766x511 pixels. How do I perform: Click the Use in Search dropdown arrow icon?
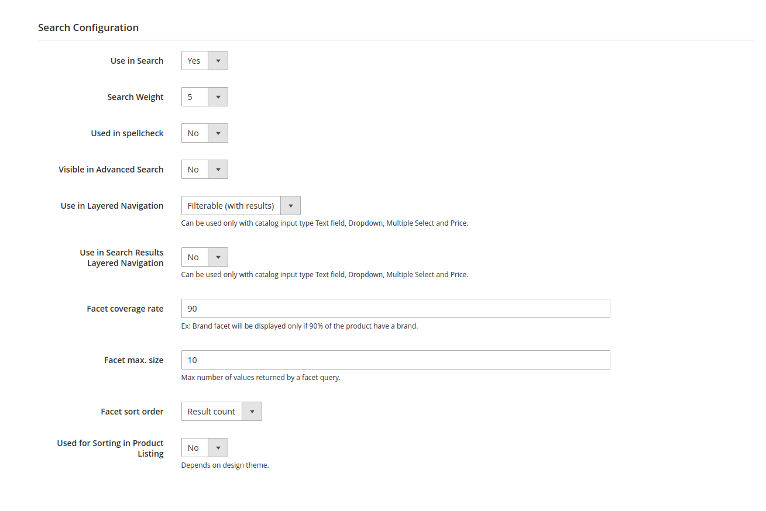tap(218, 60)
